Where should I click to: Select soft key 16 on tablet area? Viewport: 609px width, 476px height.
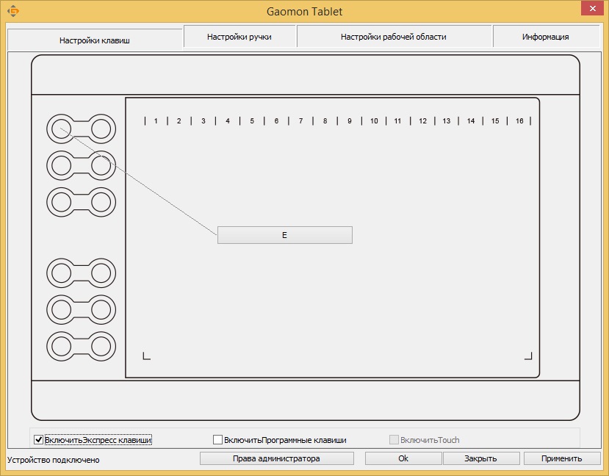pyautogui.click(x=519, y=120)
